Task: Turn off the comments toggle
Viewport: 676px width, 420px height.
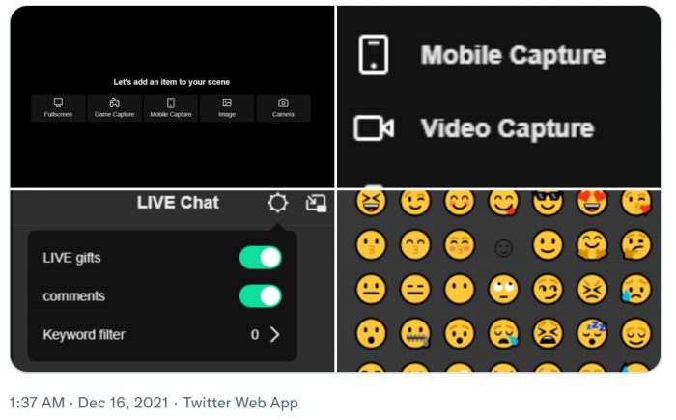Action: 260,295
